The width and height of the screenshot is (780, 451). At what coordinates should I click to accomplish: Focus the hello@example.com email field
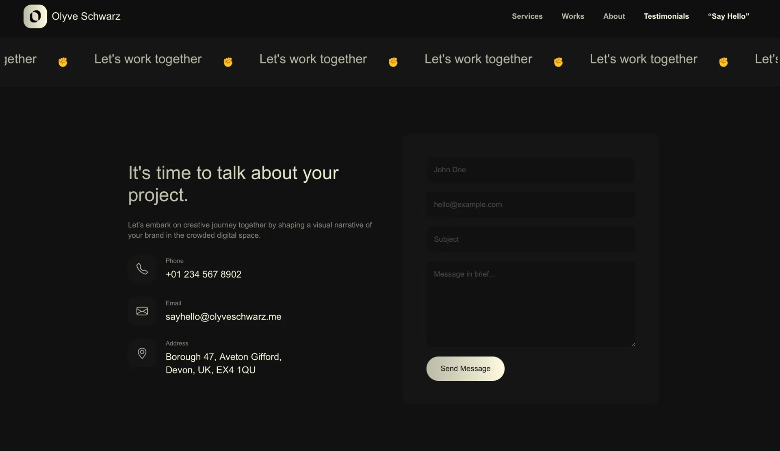tap(530, 205)
